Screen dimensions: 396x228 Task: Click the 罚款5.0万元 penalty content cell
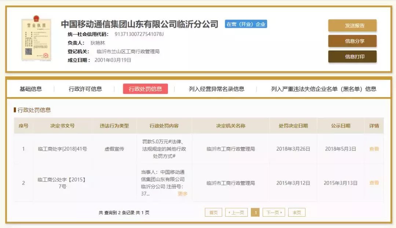(x=164, y=149)
